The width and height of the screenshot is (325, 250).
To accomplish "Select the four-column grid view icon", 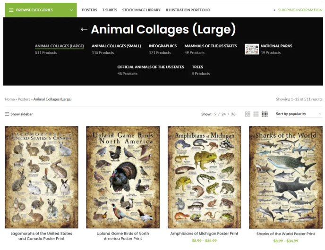I will click(265, 114).
